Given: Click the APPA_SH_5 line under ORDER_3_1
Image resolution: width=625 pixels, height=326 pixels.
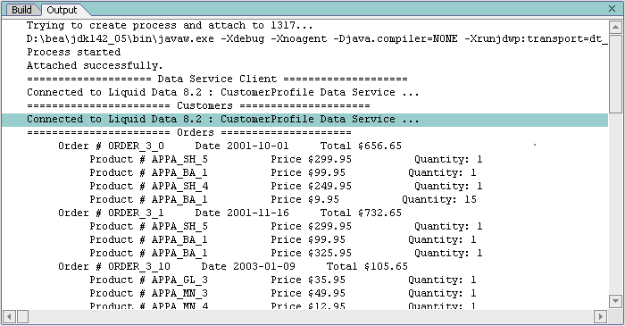Looking at the screenshot, I should (287, 226).
